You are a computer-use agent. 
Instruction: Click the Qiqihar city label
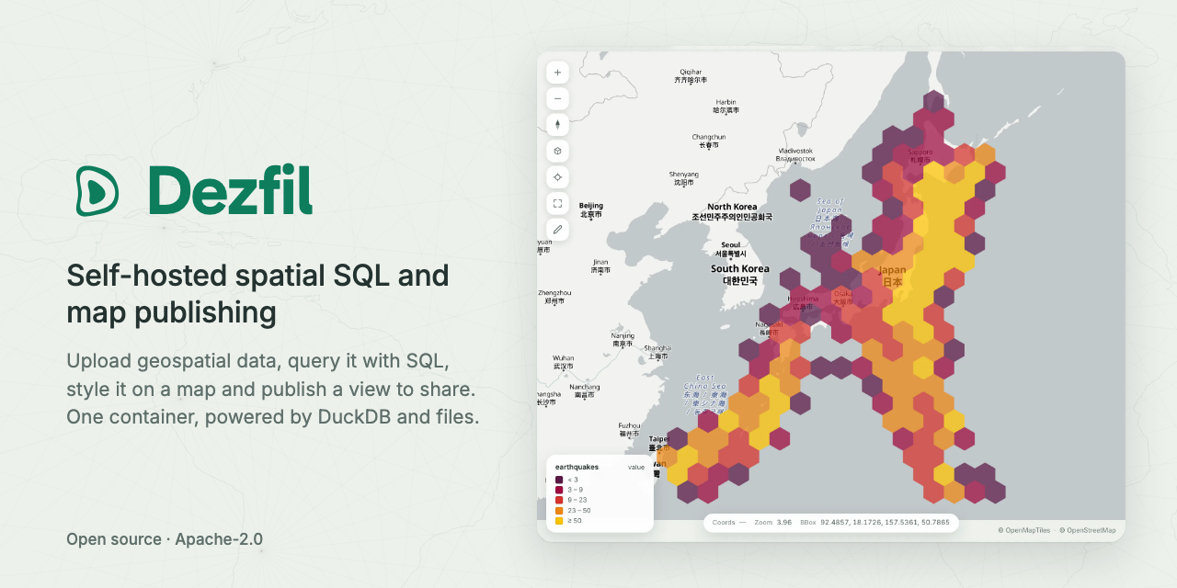(x=691, y=75)
